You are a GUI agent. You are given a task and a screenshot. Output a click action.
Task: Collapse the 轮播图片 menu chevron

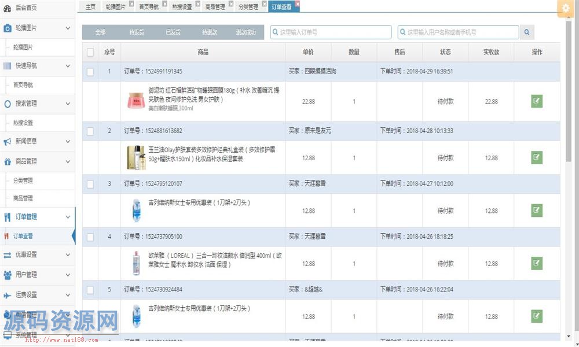68,28
